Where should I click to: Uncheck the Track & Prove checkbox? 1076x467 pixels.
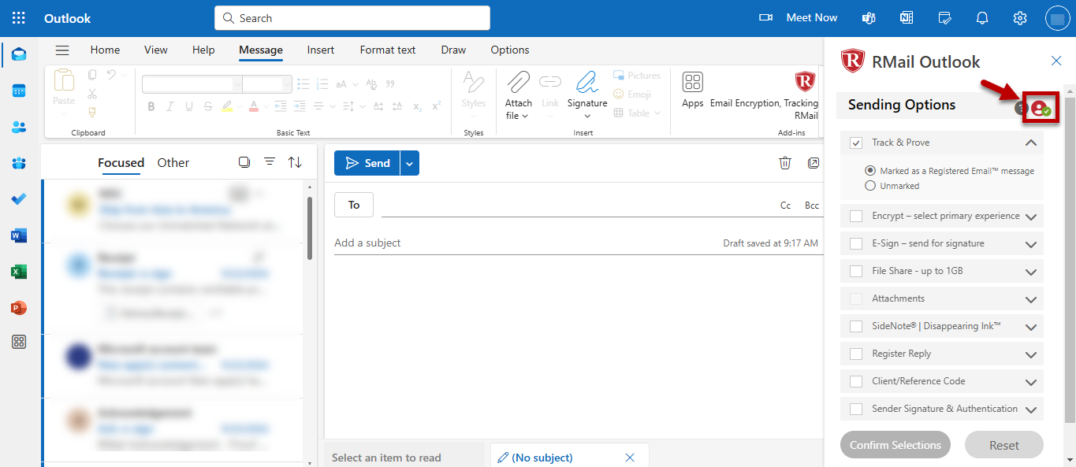point(856,143)
